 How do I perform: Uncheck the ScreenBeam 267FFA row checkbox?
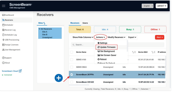tap(72, 75)
